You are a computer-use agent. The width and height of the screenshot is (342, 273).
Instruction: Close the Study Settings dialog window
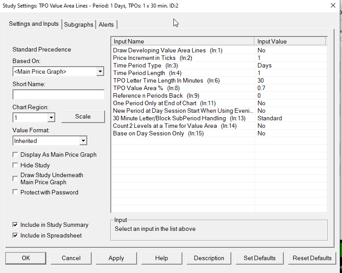[333, 6]
